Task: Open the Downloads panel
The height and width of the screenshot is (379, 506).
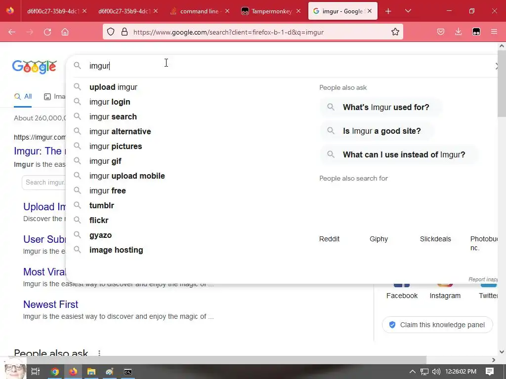Action: pyautogui.click(x=458, y=32)
